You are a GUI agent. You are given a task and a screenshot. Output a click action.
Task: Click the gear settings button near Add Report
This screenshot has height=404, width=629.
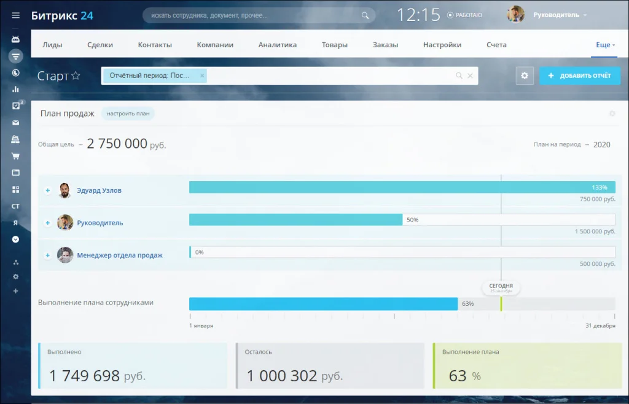click(524, 76)
